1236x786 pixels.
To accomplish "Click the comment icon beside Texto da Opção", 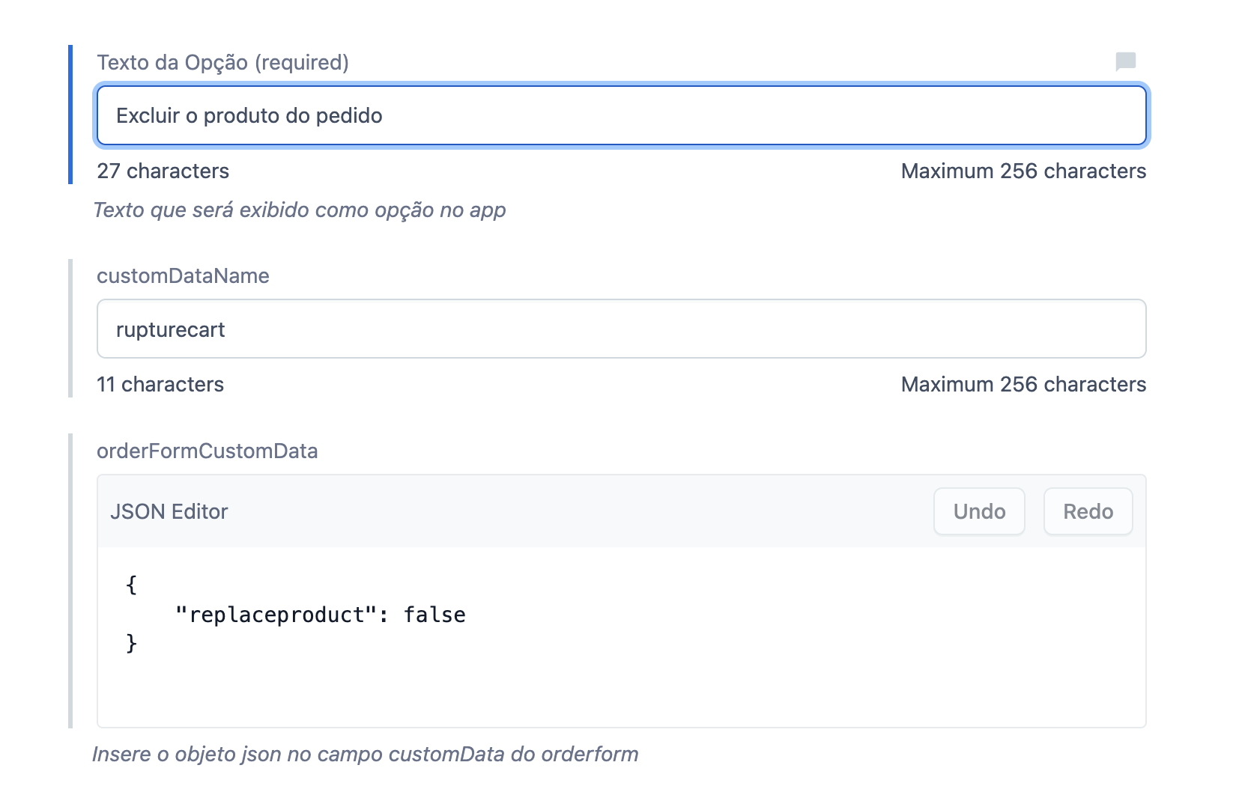I will click(x=1125, y=61).
